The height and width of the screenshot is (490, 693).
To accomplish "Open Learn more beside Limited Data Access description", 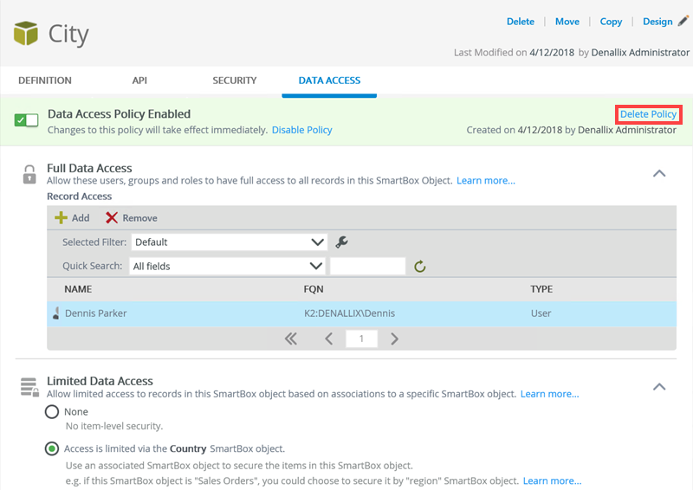I will 549,394.
